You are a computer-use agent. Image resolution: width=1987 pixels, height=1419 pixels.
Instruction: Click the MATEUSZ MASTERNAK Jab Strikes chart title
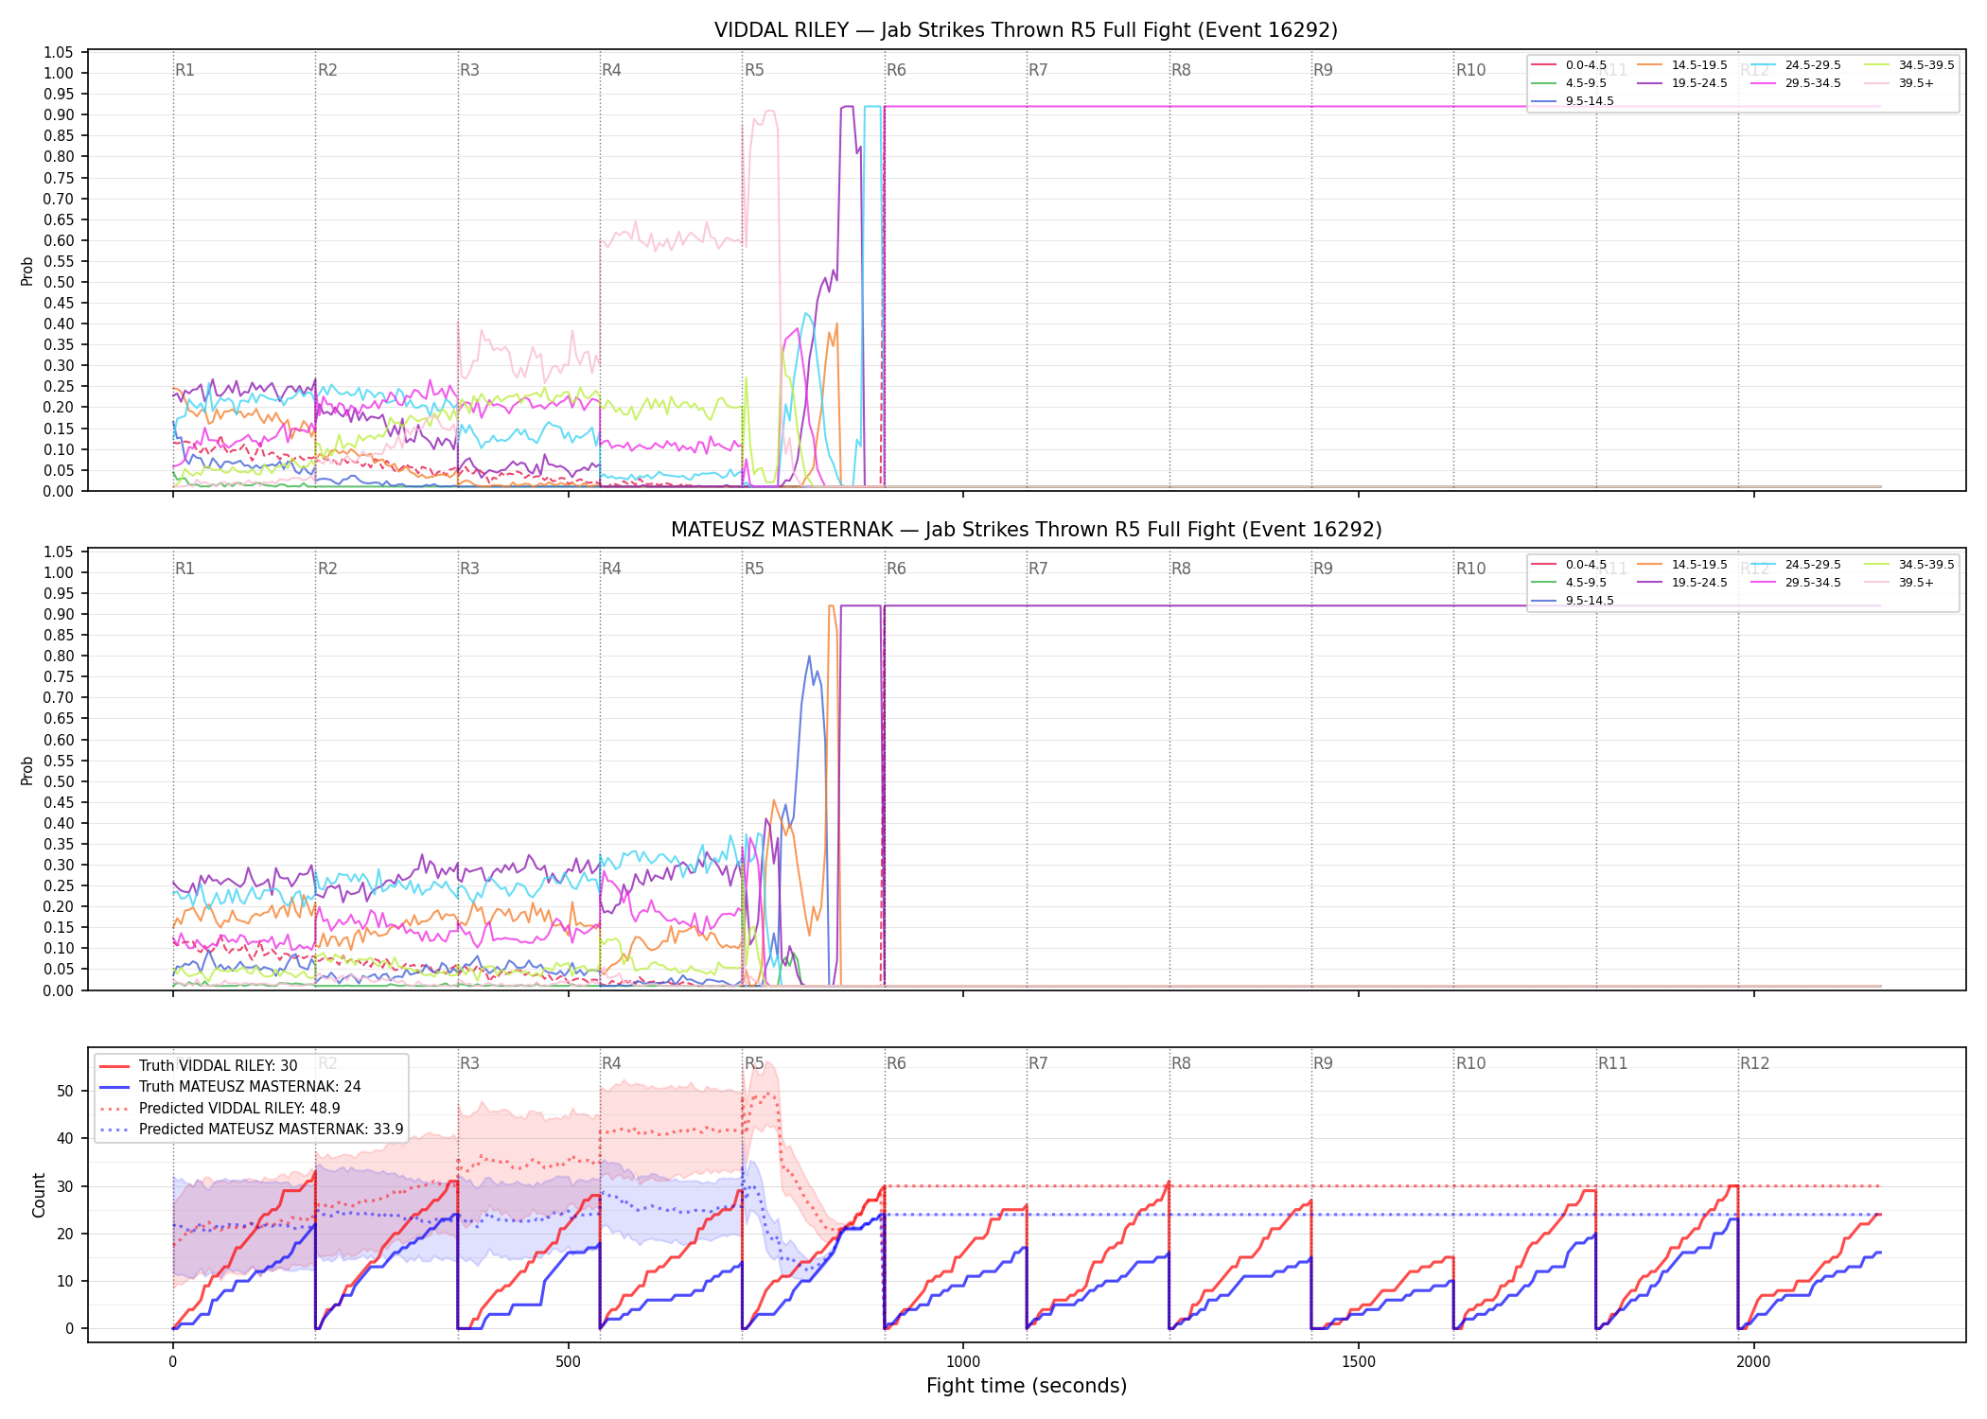[x=1026, y=530]
